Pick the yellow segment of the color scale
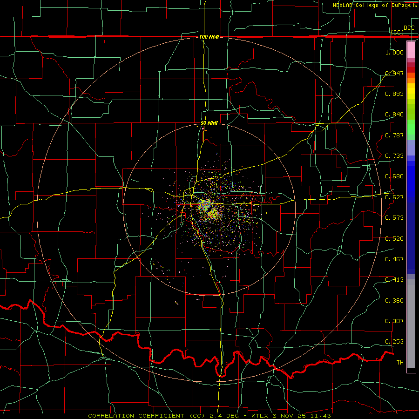 point(411,91)
